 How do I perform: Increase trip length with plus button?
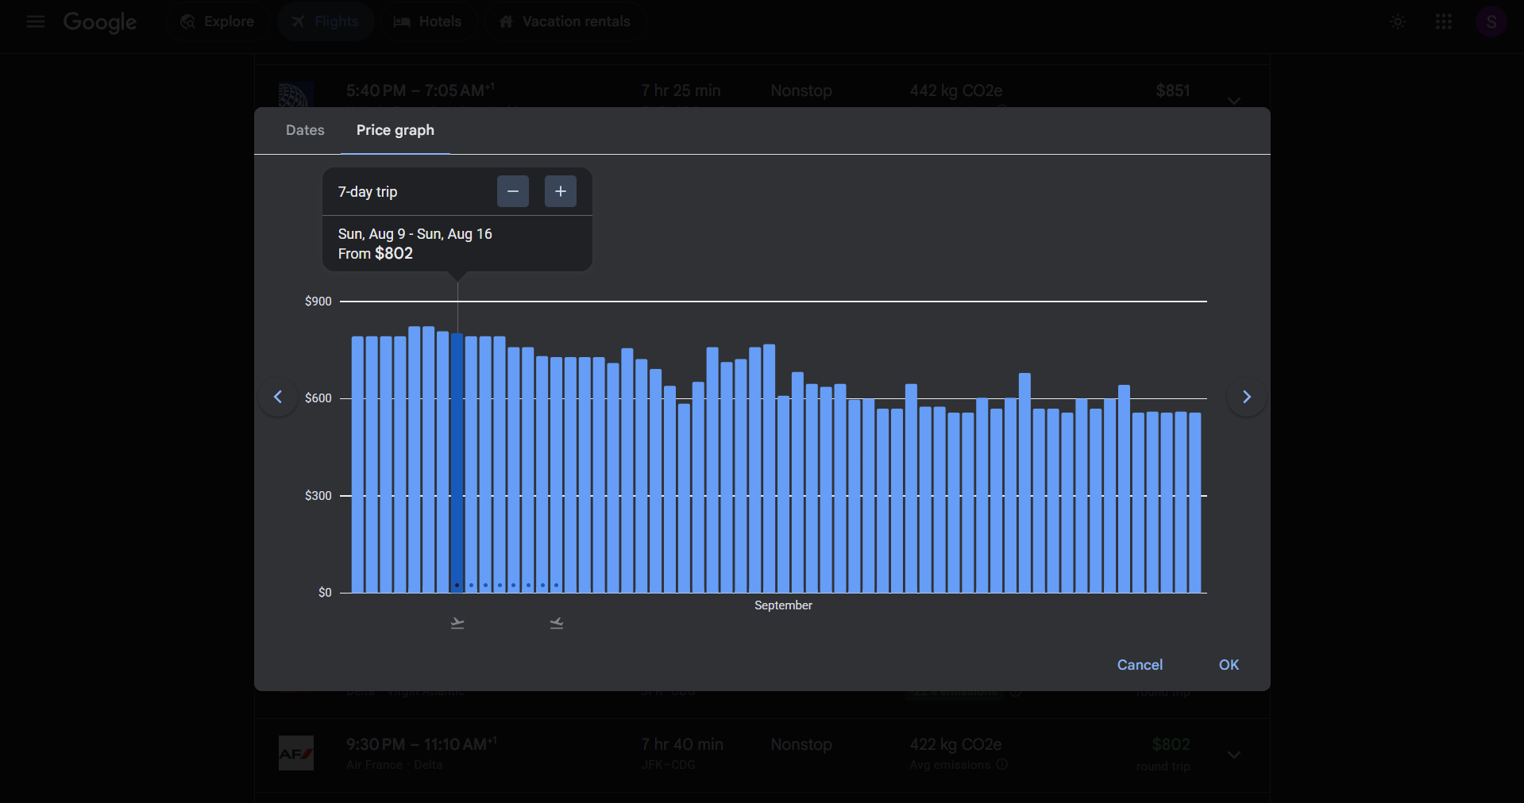point(561,191)
